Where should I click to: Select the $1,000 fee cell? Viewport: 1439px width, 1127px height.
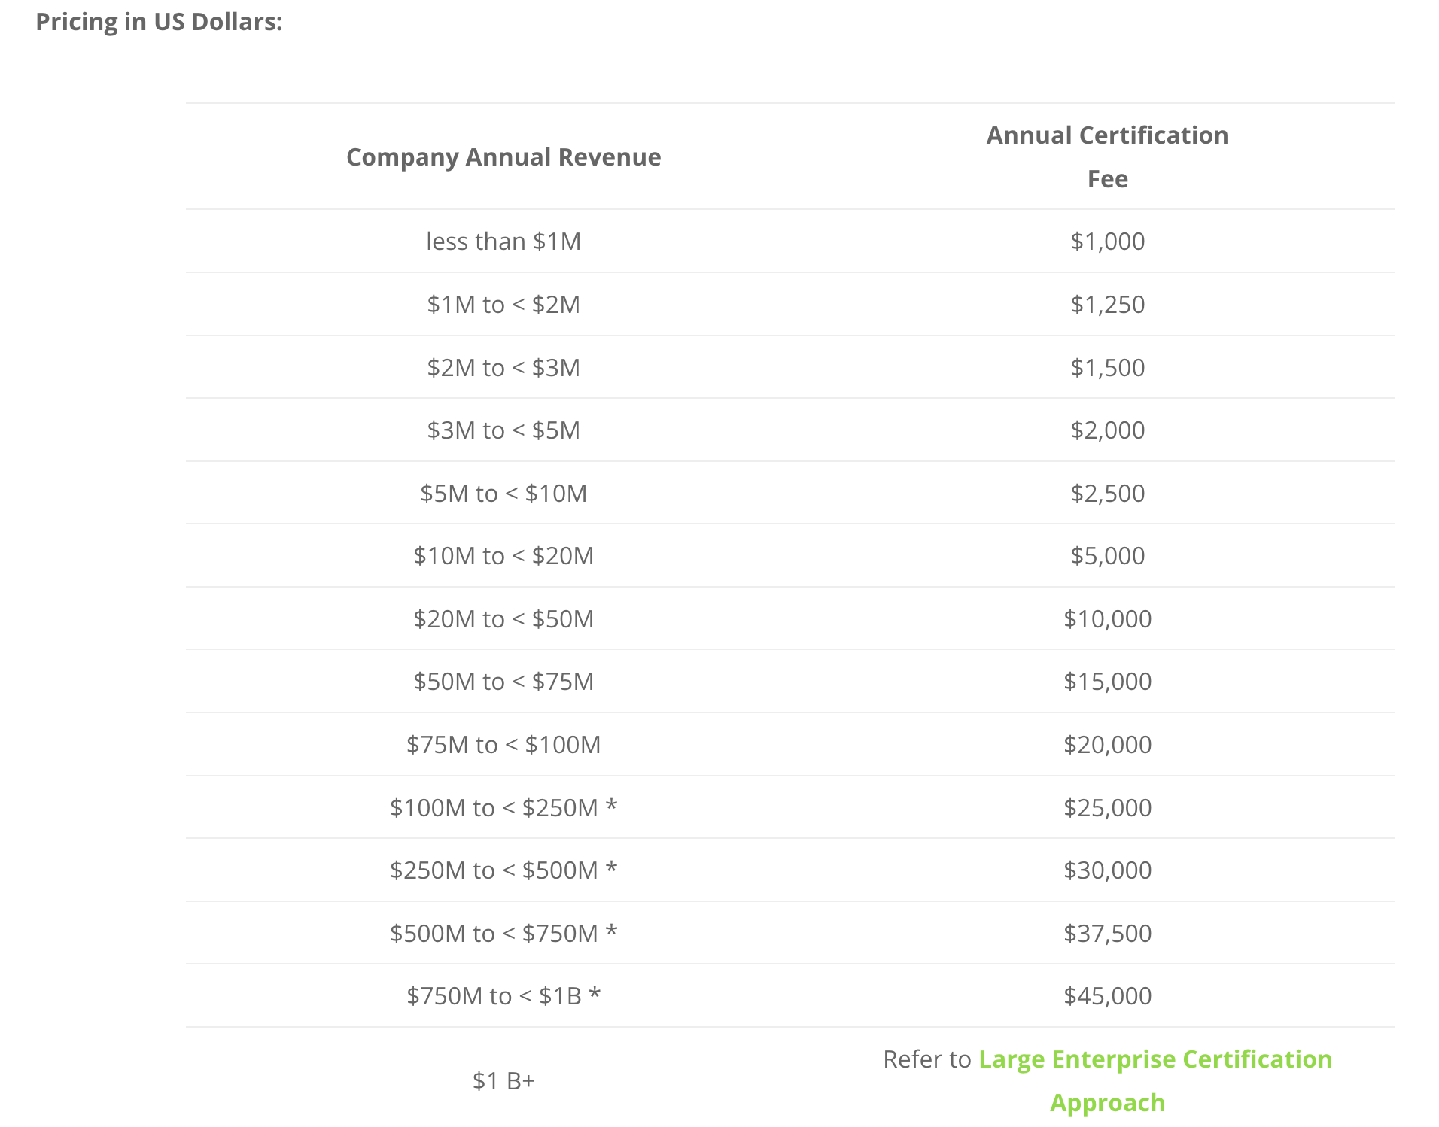pos(1107,241)
